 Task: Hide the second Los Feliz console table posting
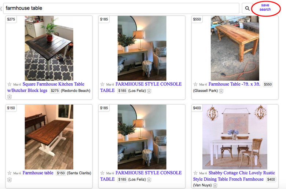coord(149,179)
